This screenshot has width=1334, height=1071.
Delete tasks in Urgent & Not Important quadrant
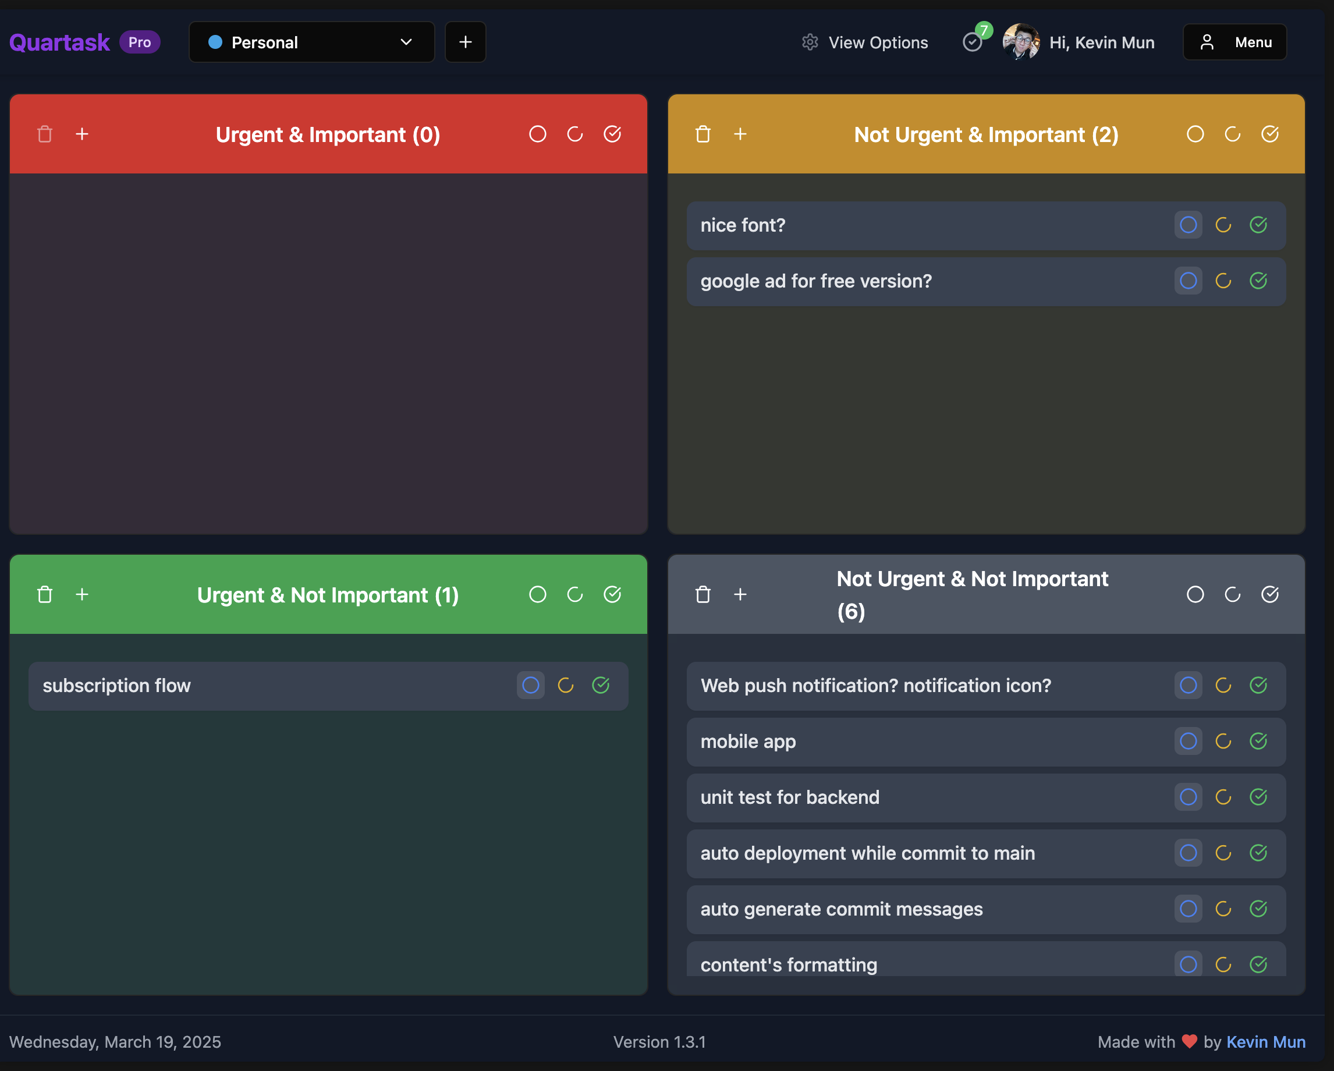tap(45, 595)
